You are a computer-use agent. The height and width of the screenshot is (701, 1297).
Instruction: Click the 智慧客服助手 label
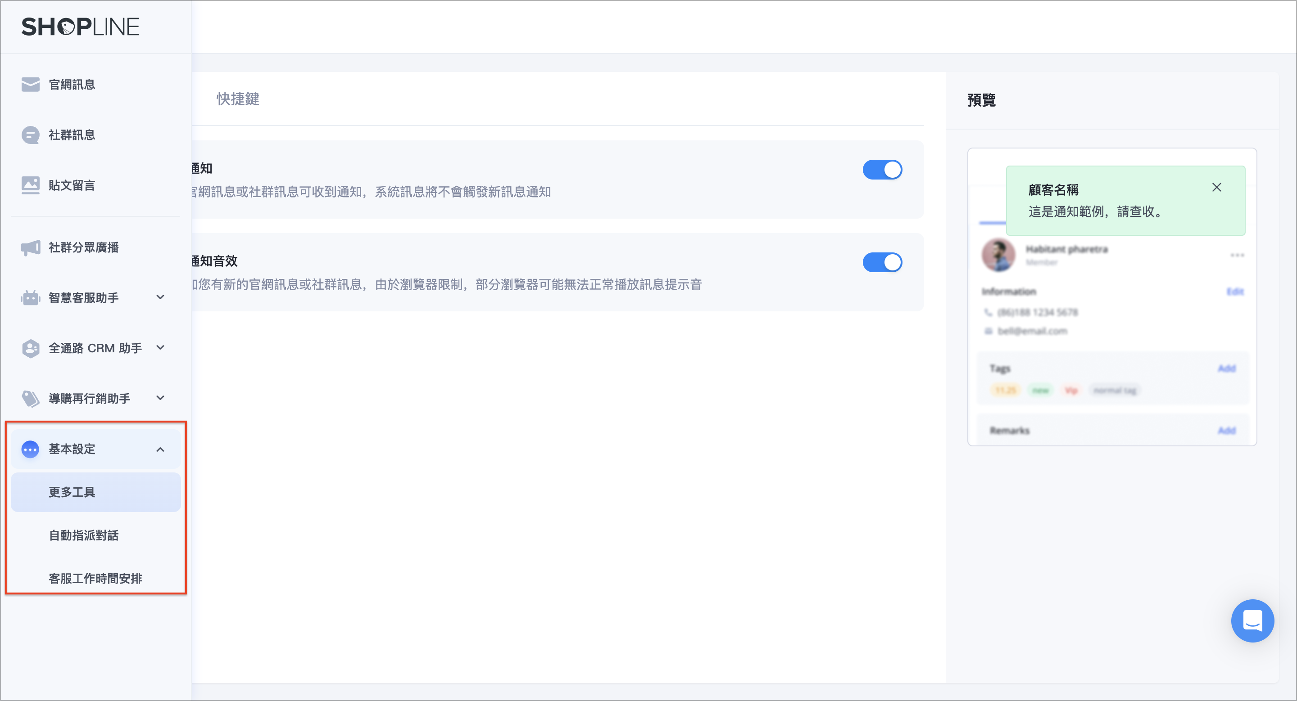click(x=84, y=298)
